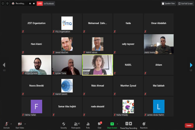Expand video options arrow beside Start Video
195x130 pixels.
tap(25, 124)
